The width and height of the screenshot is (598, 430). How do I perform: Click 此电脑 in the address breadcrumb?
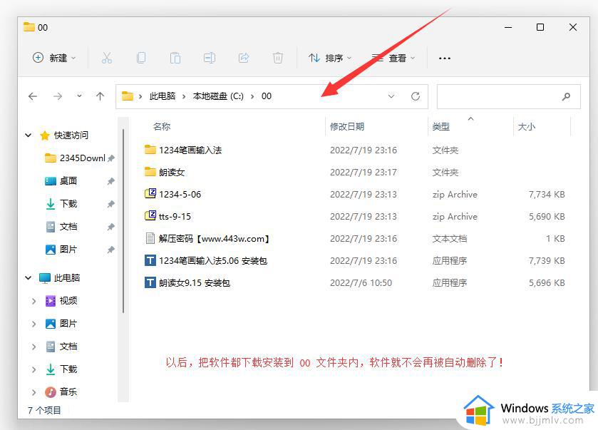[162, 96]
